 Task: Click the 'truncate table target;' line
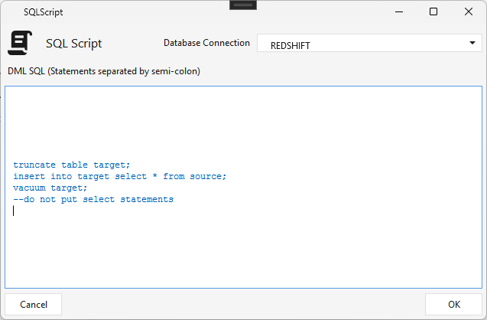click(x=71, y=165)
